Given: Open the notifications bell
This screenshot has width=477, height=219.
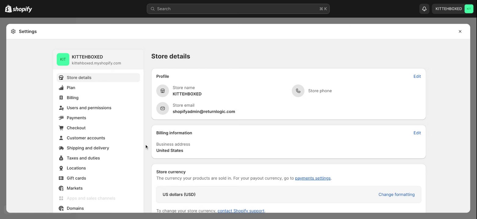Looking at the screenshot, I should point(424,9).
